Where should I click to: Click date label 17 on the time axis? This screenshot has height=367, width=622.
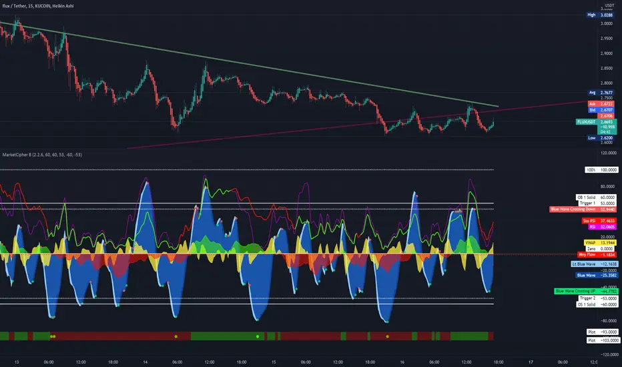point(531,362)
